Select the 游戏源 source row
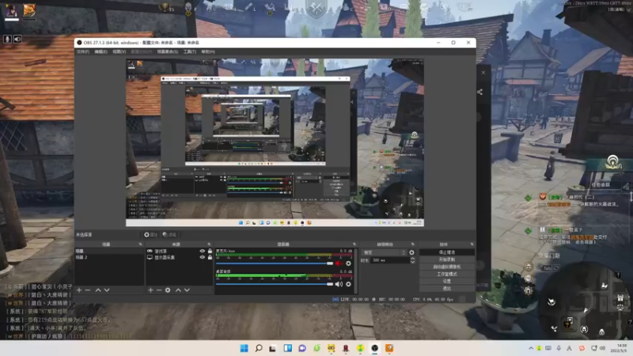The width and height of the screenshot is (633, 356). (180, 251)
